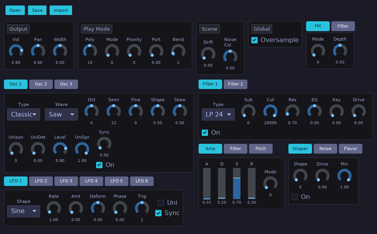Open the LFO 6 tab
377x234 pixels.
point(141,181)
